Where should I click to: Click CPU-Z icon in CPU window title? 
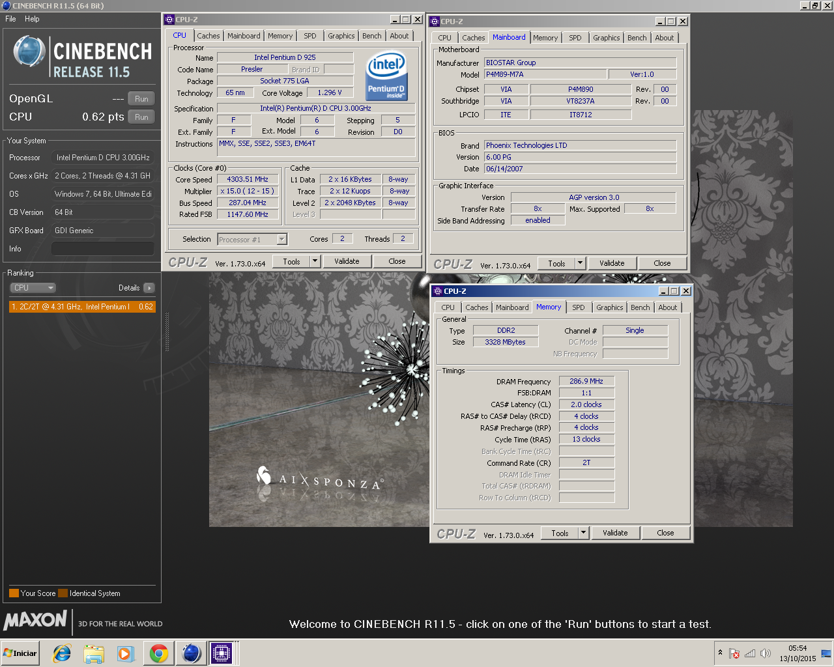(x=169, y=20)
